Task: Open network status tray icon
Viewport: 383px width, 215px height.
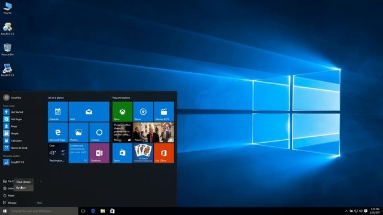Action: pos(356,211)
